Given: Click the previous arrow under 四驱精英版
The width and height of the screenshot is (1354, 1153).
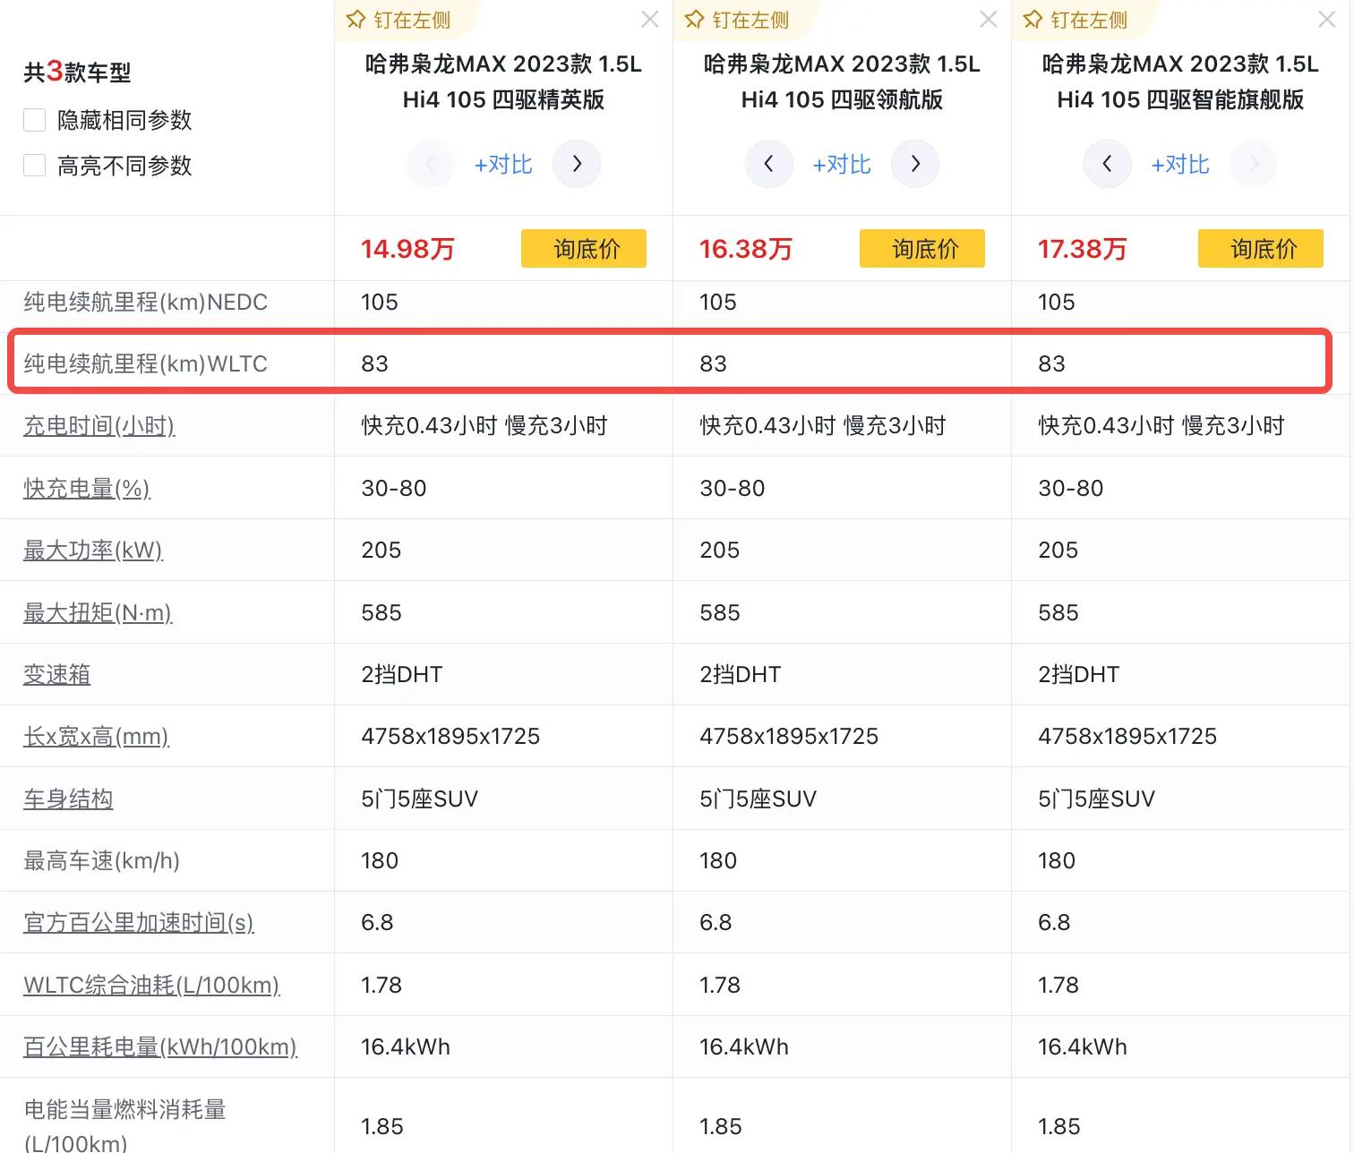Looking at the screenshot, I should click(x=431, y=164).
